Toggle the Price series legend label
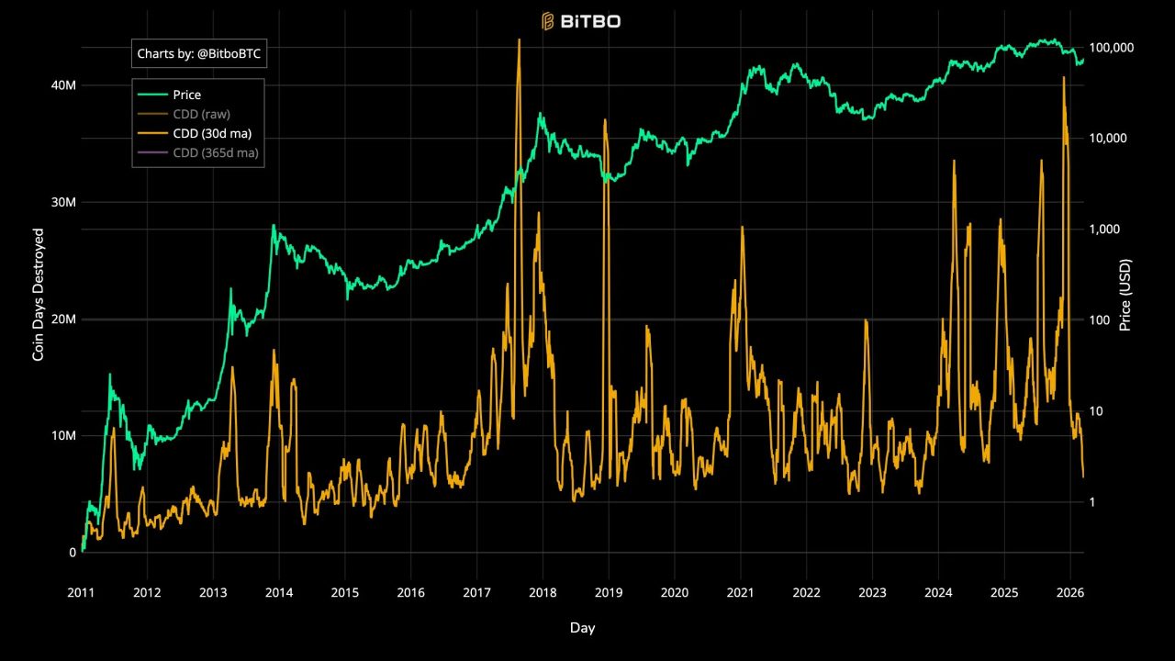This screenshot has height=661, width=1175. pos(186,95)
